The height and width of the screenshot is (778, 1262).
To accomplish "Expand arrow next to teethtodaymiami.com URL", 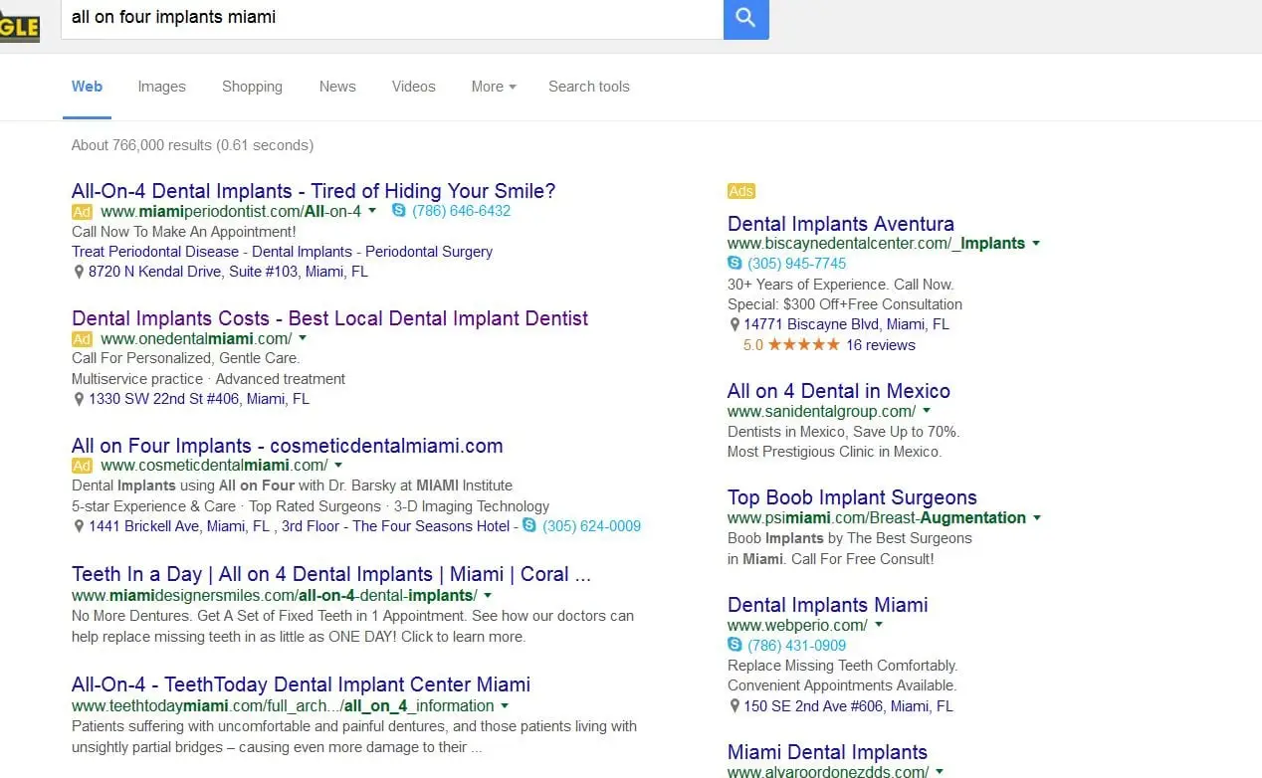I will click(x=506, y=705).
